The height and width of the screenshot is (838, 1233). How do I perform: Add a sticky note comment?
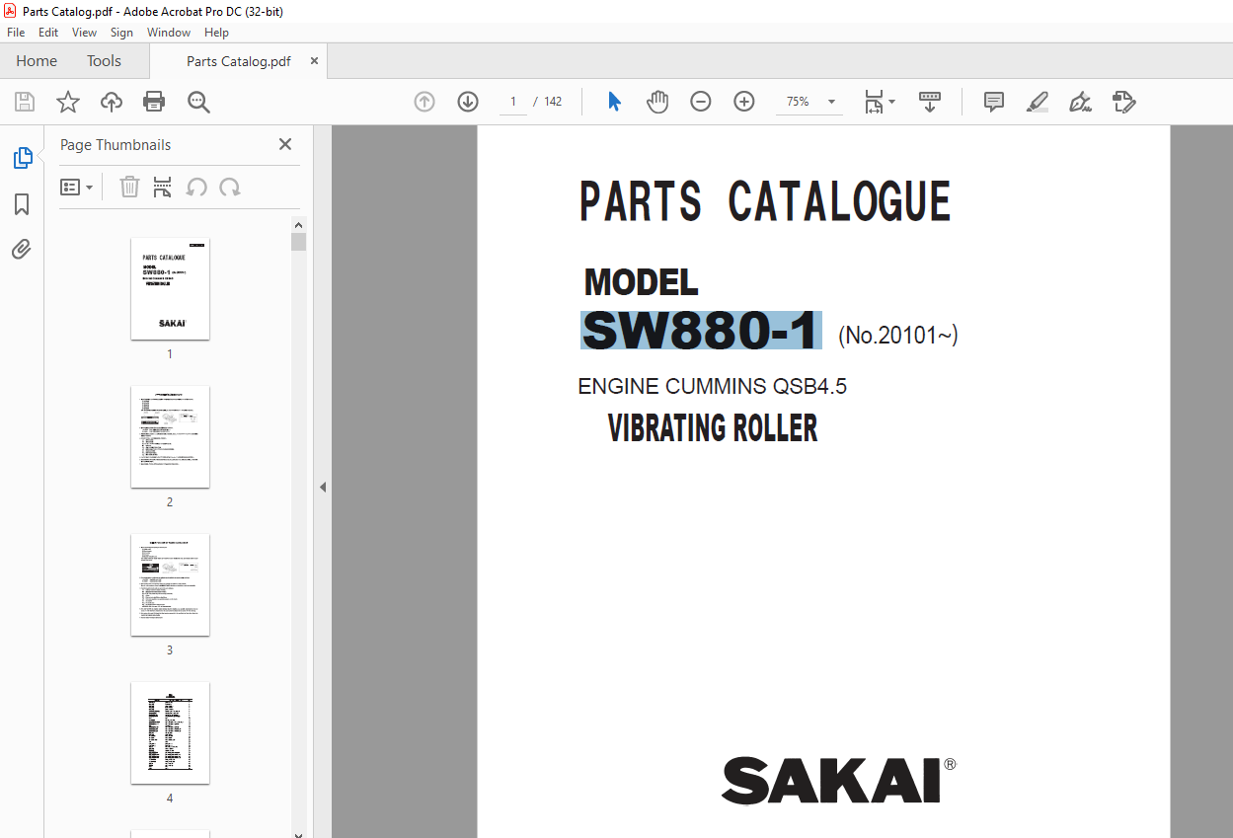(x=994, y=102)
